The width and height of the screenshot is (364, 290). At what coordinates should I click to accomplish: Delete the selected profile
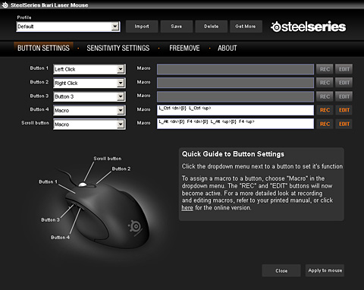212,27
